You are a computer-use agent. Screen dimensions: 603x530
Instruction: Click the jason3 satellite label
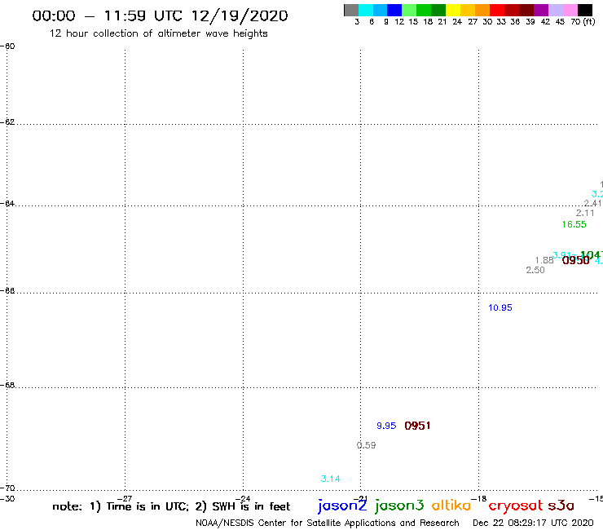click(399, 506)
